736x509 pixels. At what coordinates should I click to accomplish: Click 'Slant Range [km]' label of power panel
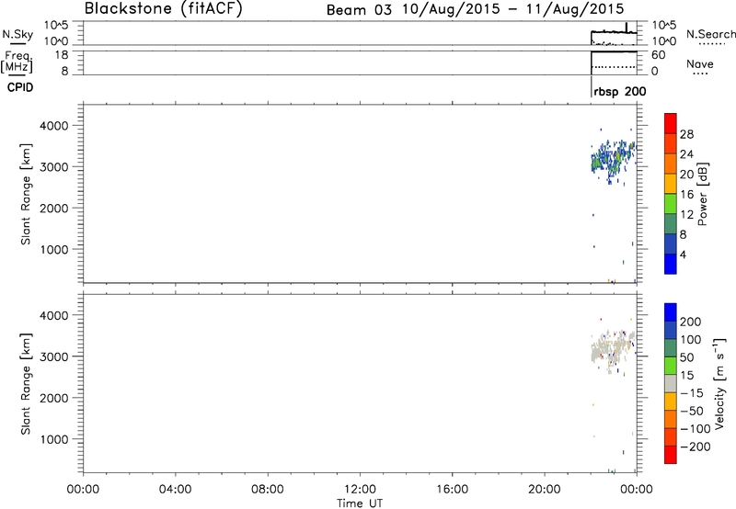(x=26, y=194)
